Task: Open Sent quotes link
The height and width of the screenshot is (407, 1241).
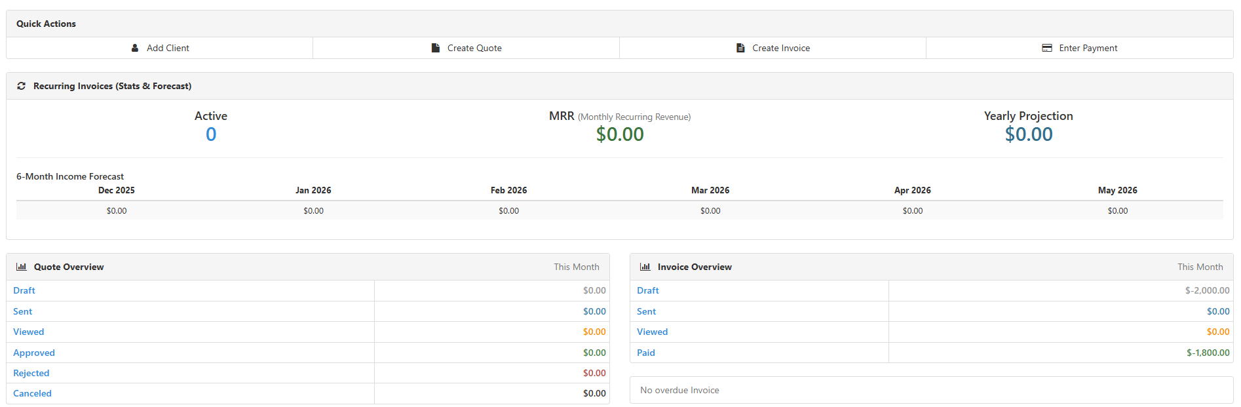Action: tap(23, 311)
